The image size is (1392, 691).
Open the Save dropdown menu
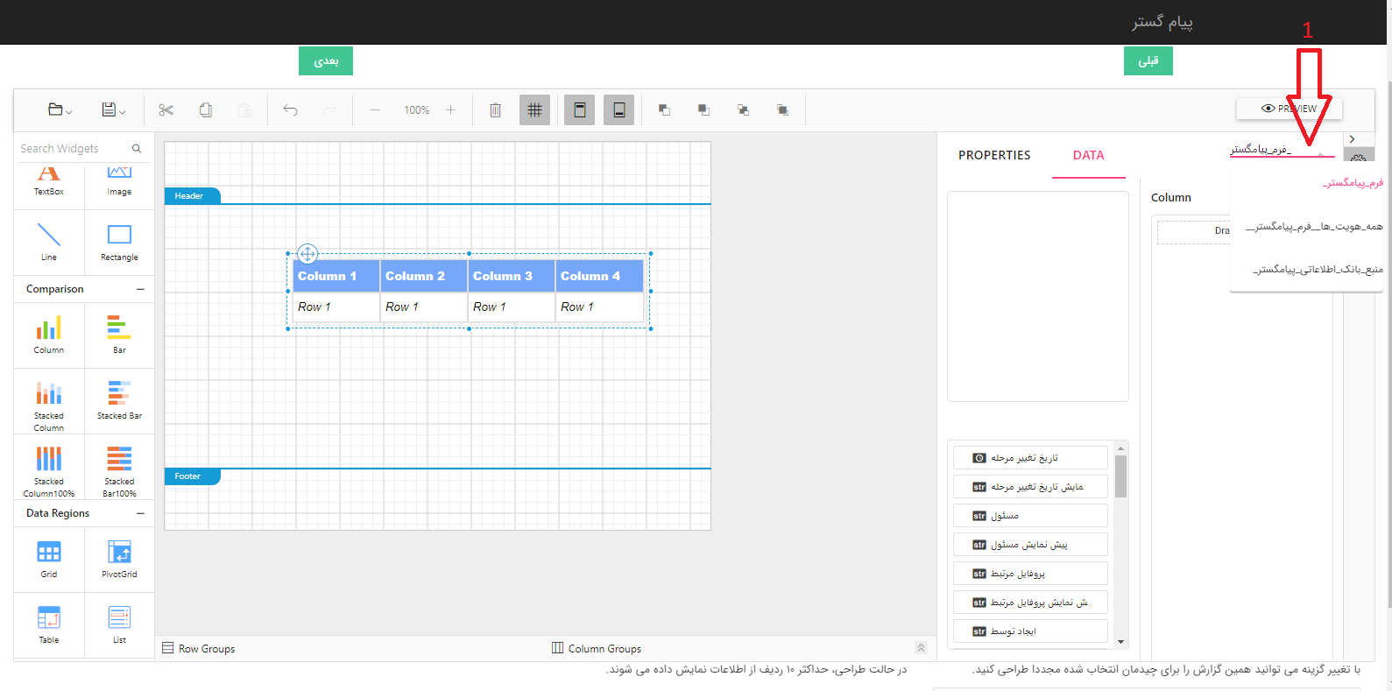pos(113,110)
